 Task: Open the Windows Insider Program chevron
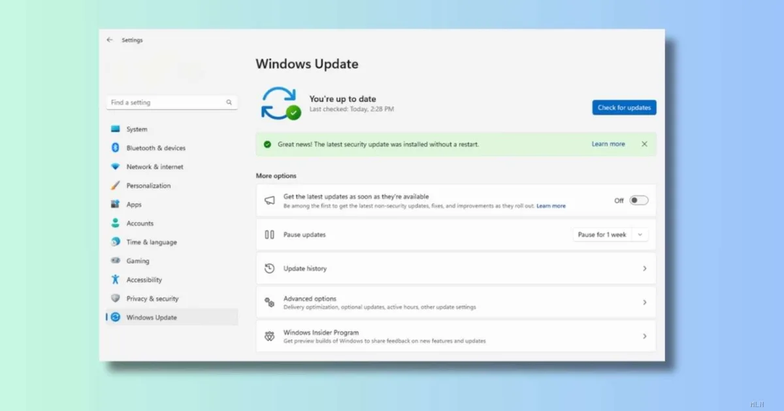point(644,337)
